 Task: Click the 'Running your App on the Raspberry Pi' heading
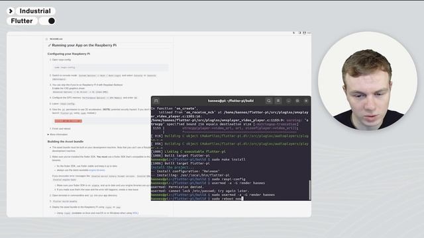pos(84,46)
